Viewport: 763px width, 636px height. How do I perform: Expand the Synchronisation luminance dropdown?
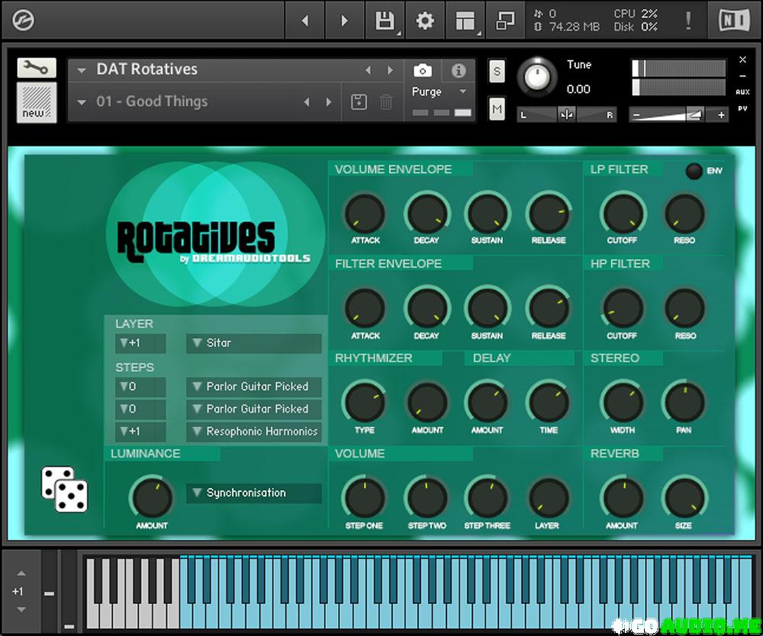(253, 493)
